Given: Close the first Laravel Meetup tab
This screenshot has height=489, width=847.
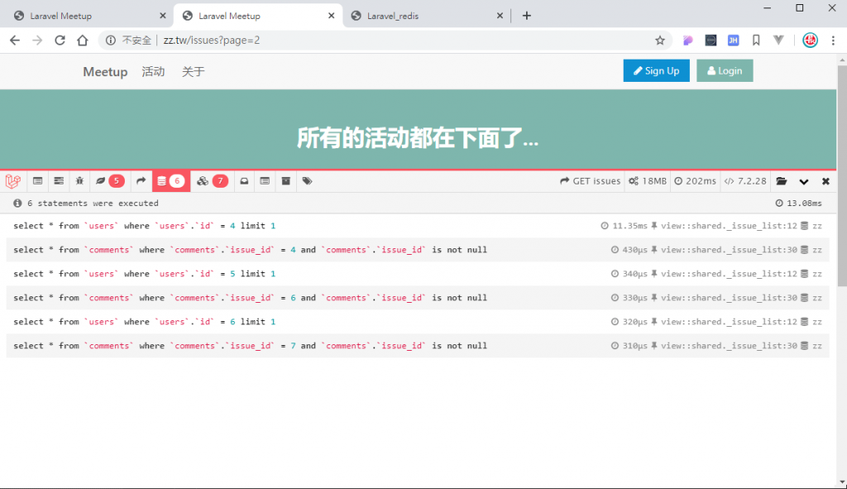Looking at the screenshot, I should point(163,16).
